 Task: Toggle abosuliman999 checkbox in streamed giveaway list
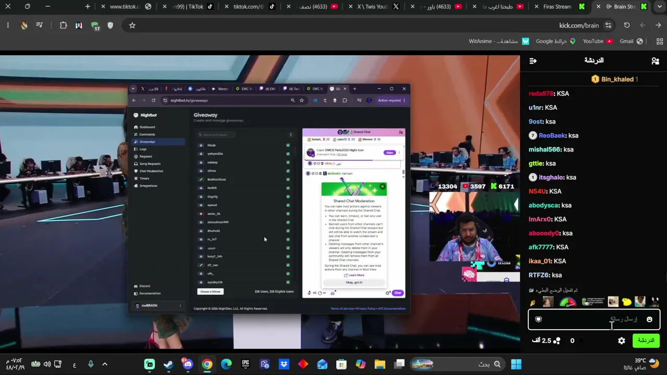[288, 222]
